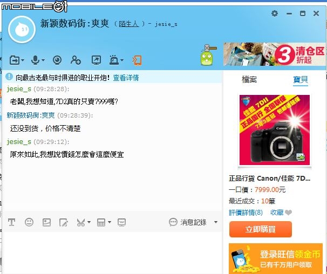Expand the send file dropdown arrow
This screenshot has width=327, height=274.
[23, 60]
